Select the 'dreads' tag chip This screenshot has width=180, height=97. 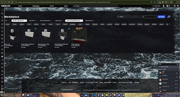coord(8,24)
